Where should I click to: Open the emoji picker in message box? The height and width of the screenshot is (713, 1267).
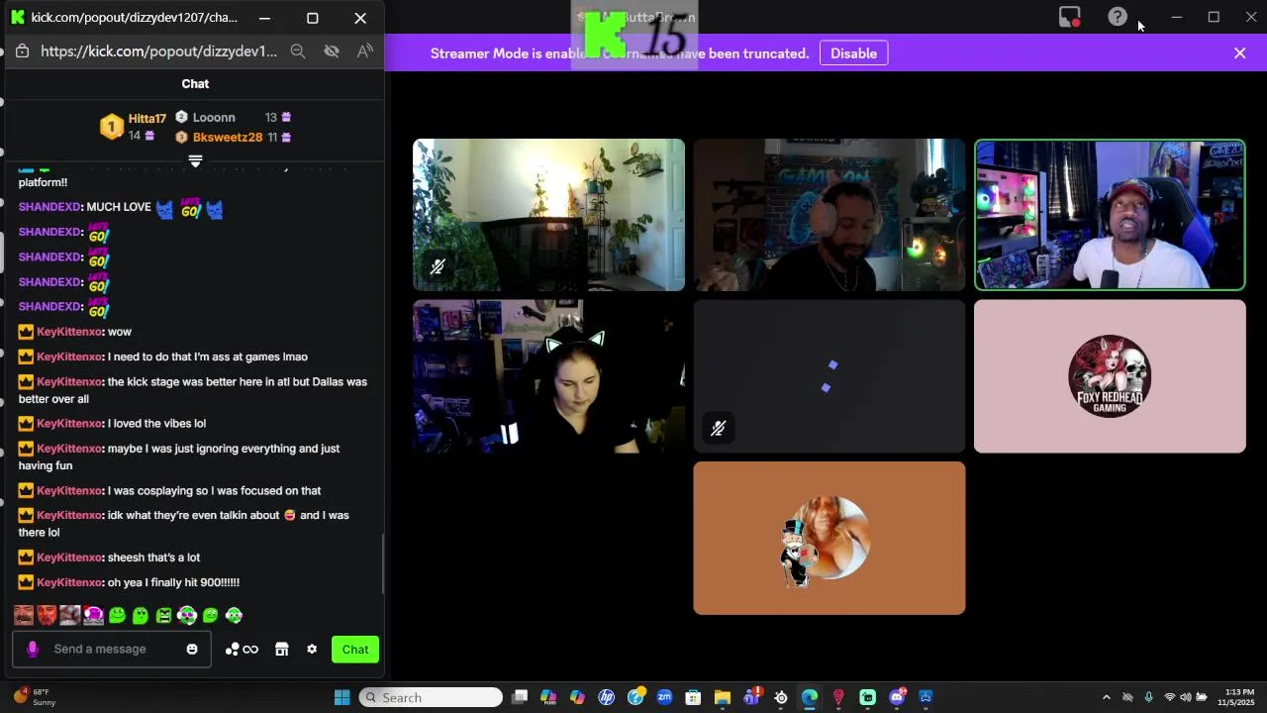pyautogui.click(x=192, y=650)
